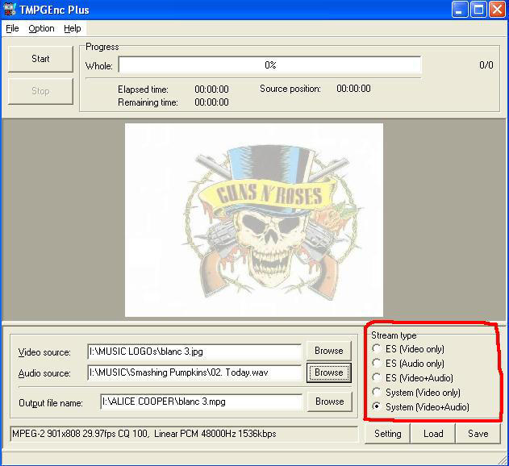
Task: Open the Option menu
Action: point(41,28)
